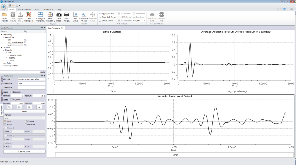Collapse the Data Out tree node

1,47
